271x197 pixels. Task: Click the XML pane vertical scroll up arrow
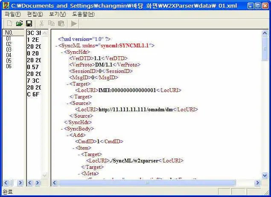[x=265, y=33]
